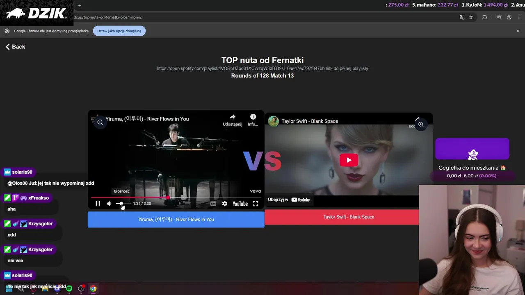Open Spotify from the taskbar
The height and width of the screenshot is (295, 525).
pos(69,288)
